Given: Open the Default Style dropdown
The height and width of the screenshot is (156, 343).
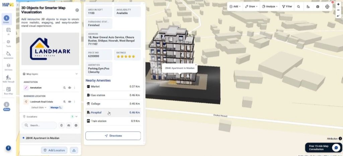Looking at the screenshot, I should 39,107.
